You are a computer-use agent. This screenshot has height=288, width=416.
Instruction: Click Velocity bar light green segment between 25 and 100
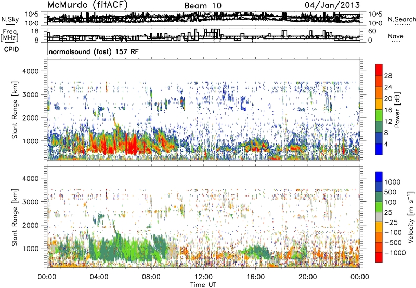(x=379, y=207)
